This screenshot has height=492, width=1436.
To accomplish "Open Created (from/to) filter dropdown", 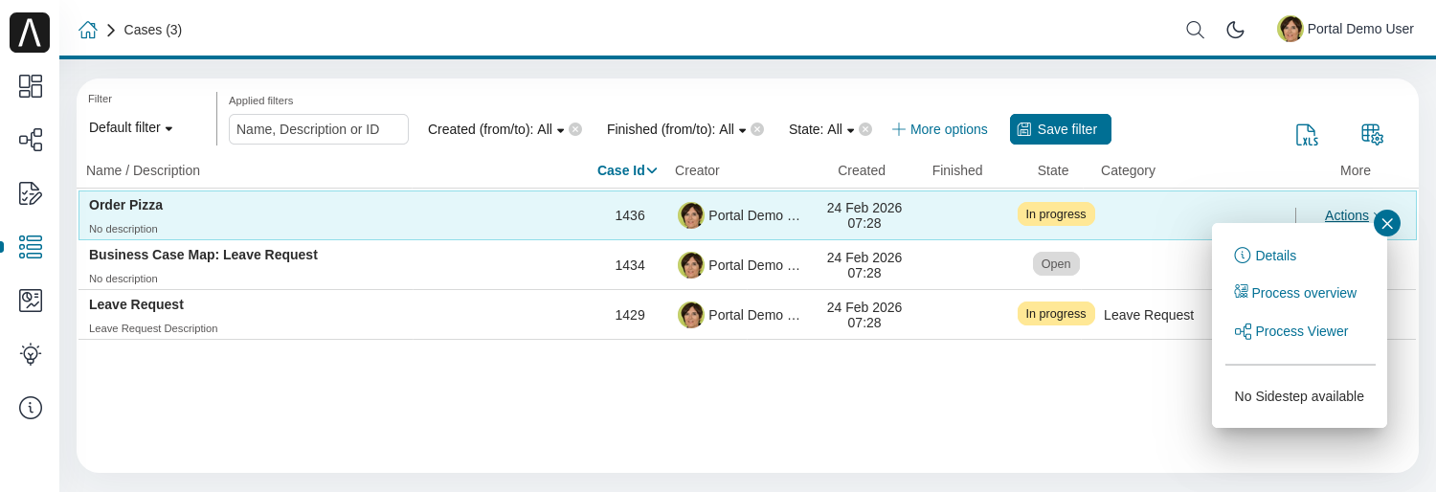I will pos(496,129).
